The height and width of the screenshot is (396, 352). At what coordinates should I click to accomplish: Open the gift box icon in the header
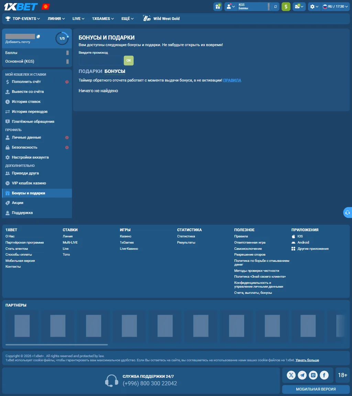(218, 7)
